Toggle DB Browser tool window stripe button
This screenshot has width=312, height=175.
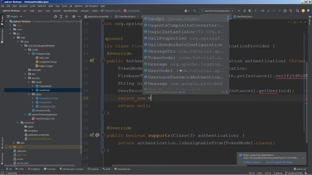click(x=2, y=36)
